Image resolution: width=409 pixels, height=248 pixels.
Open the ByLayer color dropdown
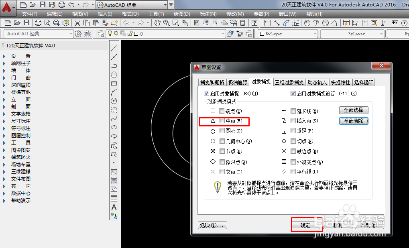(x=315, y=34)
